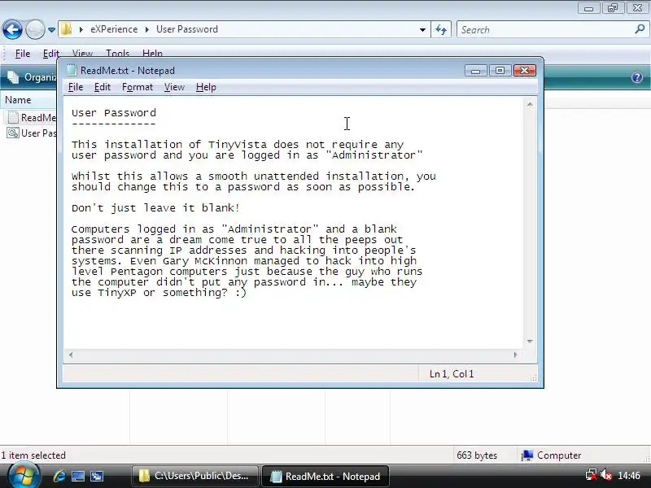The width and height of the screenshot is (651, 488).
Task: Click the "Ln 1, Col 1" status text
Action: tap(452, 374)
